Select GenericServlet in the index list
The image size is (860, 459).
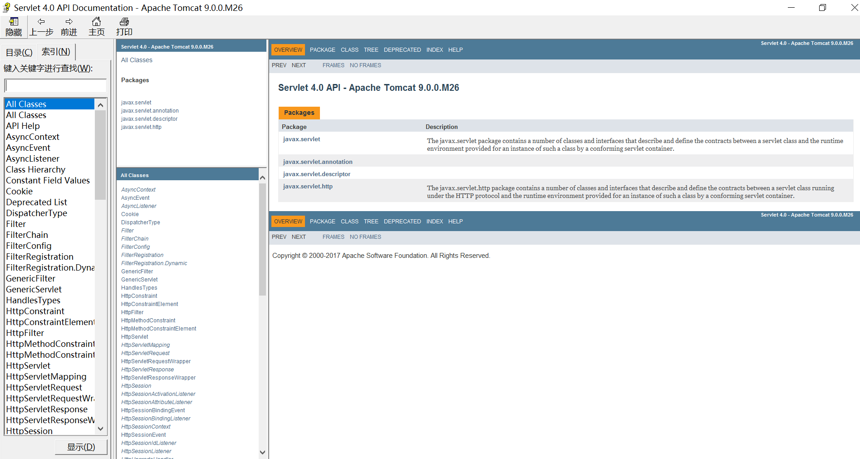(x=34, y=289)
